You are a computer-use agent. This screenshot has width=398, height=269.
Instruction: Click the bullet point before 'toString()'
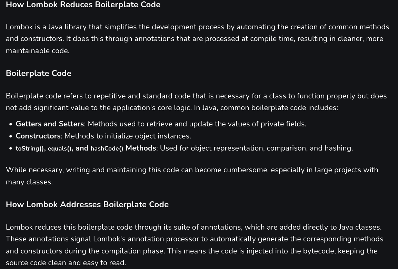click(x=10, y=148)
